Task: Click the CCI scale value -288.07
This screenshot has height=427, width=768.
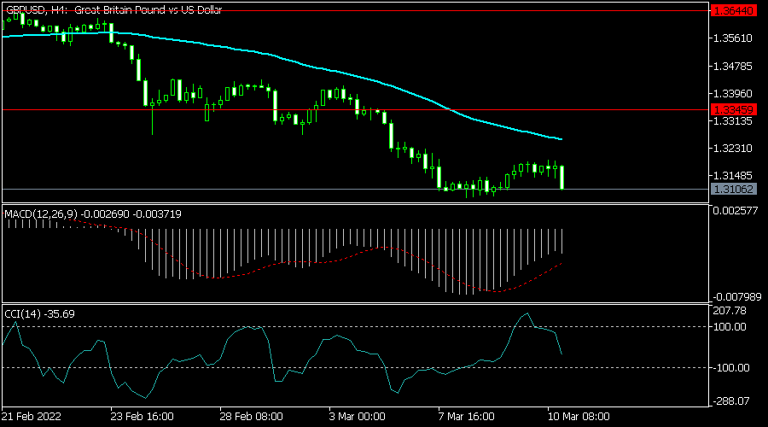Action: 731,401
